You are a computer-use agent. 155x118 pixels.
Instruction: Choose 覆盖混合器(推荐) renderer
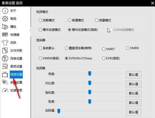pyautogui.click(x=67, y=48)
